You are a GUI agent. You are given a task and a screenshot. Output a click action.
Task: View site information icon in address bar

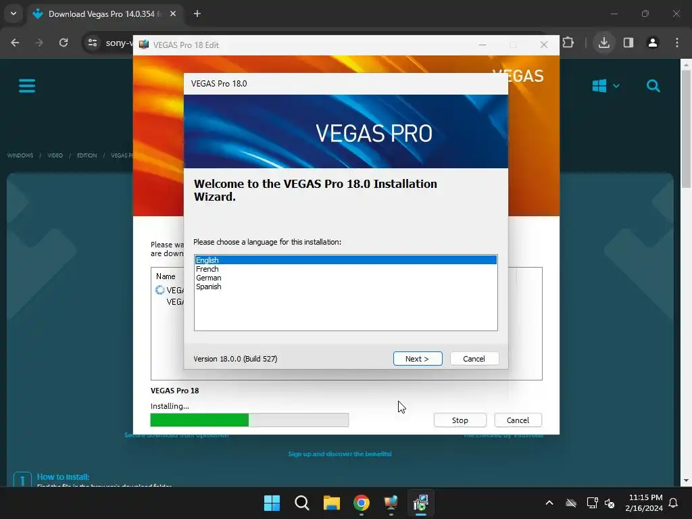(93, 43)
